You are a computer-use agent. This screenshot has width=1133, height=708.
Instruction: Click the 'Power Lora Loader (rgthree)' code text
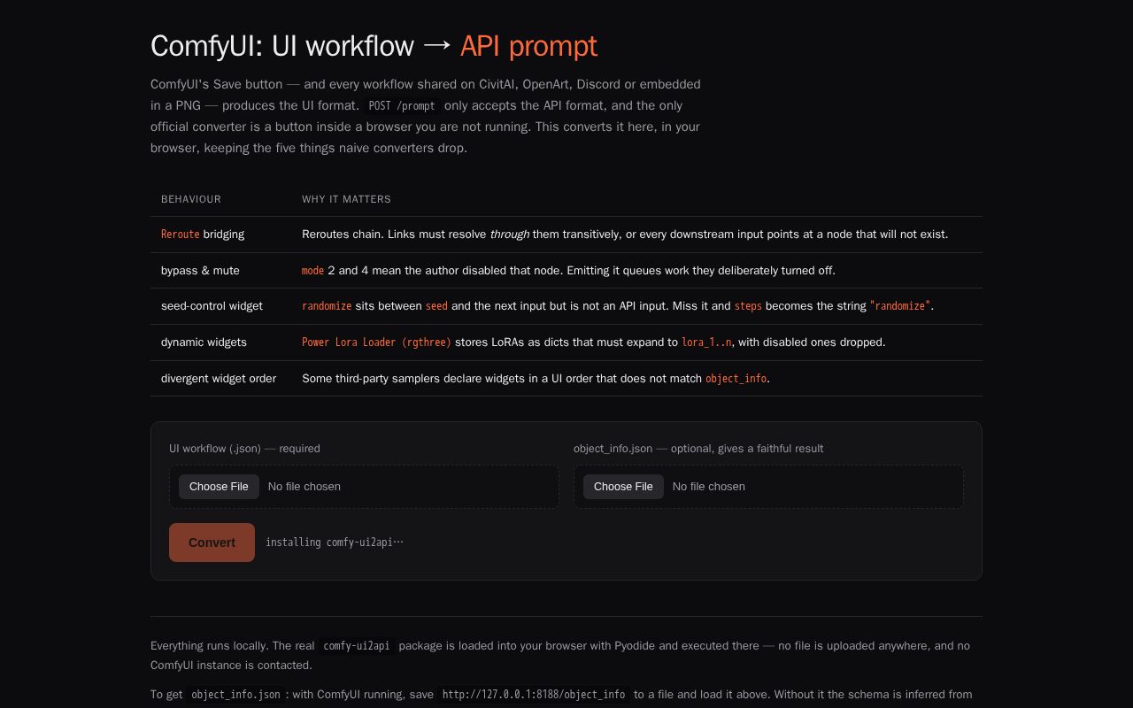(x=376, y=342)
